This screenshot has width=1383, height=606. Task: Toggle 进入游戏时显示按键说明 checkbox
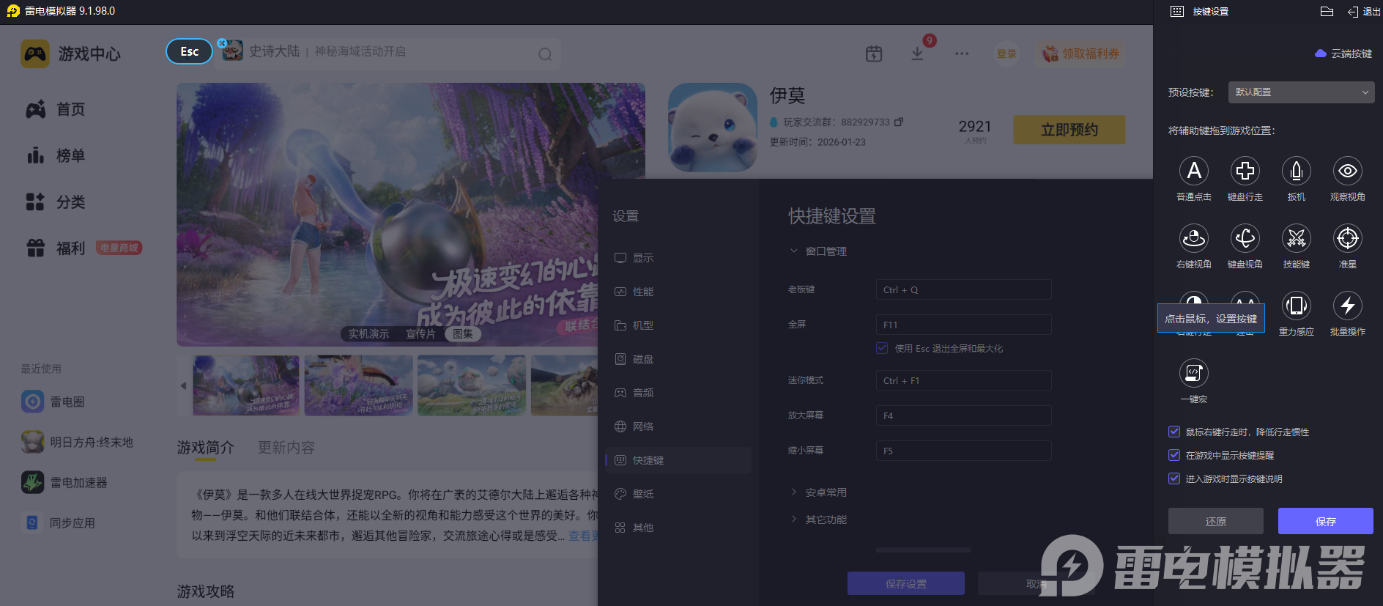click(x=1174, y=479)
